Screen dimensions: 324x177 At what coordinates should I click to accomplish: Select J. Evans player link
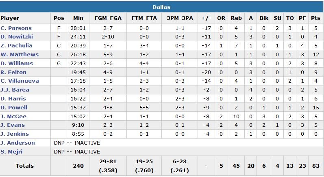[13, 125]
